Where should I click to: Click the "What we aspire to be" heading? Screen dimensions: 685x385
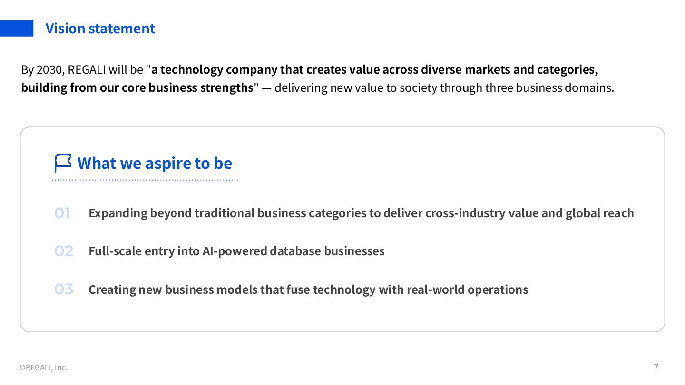(155, 163)
